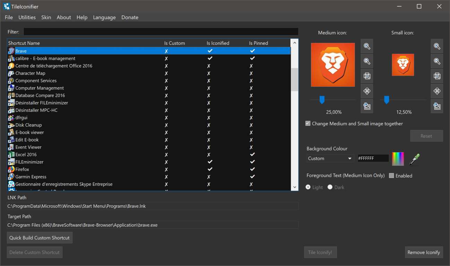Viewport: 450px width, 266px height.
Task: Click the Medium icon size slider handle
Action: pos(322,100)
